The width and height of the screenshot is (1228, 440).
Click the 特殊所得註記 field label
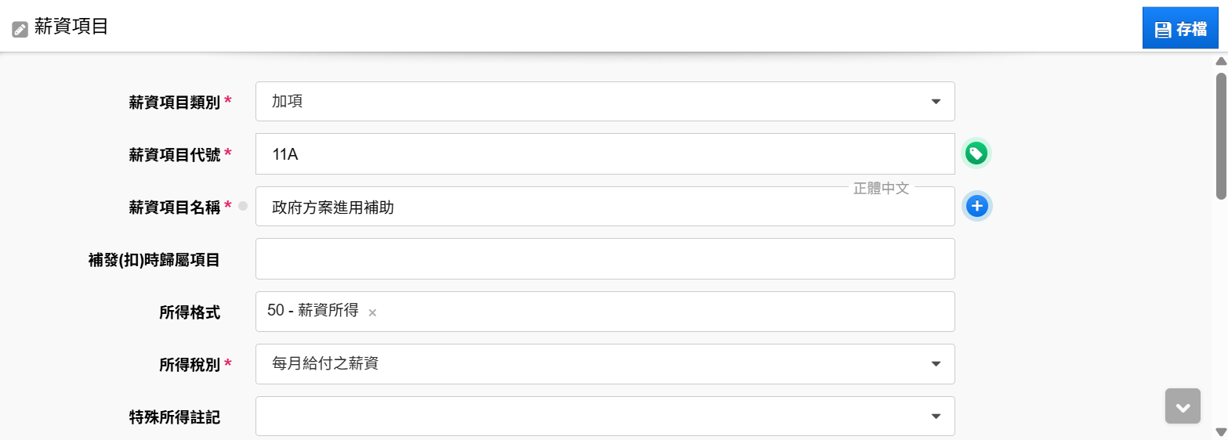175,417
